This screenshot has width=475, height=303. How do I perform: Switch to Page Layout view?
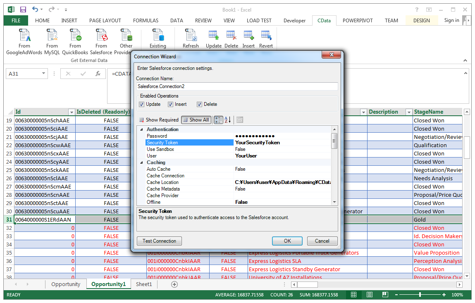(369, 294)
